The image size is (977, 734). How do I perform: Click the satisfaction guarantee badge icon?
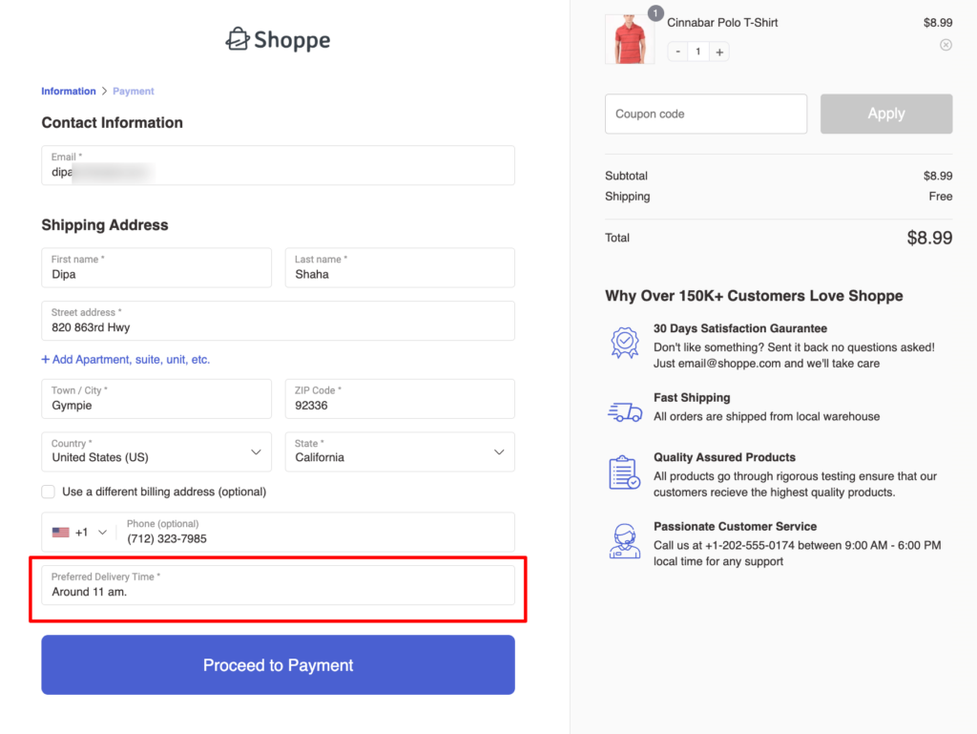coord(624,342)
